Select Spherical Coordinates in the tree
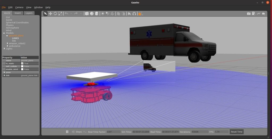Screen dimensions: 272x139 point(17,23)
